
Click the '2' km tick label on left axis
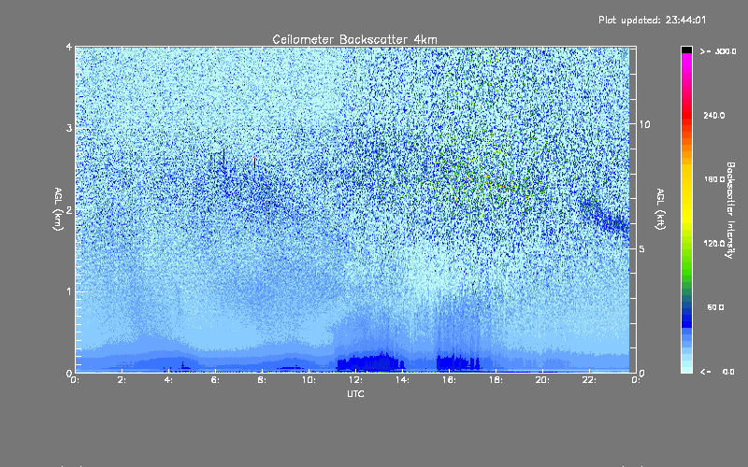coord(69,210)
